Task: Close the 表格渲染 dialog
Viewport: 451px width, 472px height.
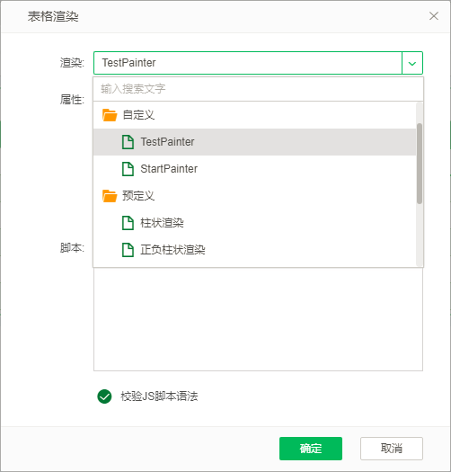Action: tap(434, 16)
